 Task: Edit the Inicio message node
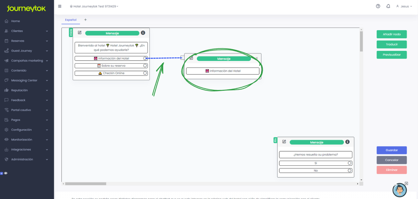pos(80,33)
